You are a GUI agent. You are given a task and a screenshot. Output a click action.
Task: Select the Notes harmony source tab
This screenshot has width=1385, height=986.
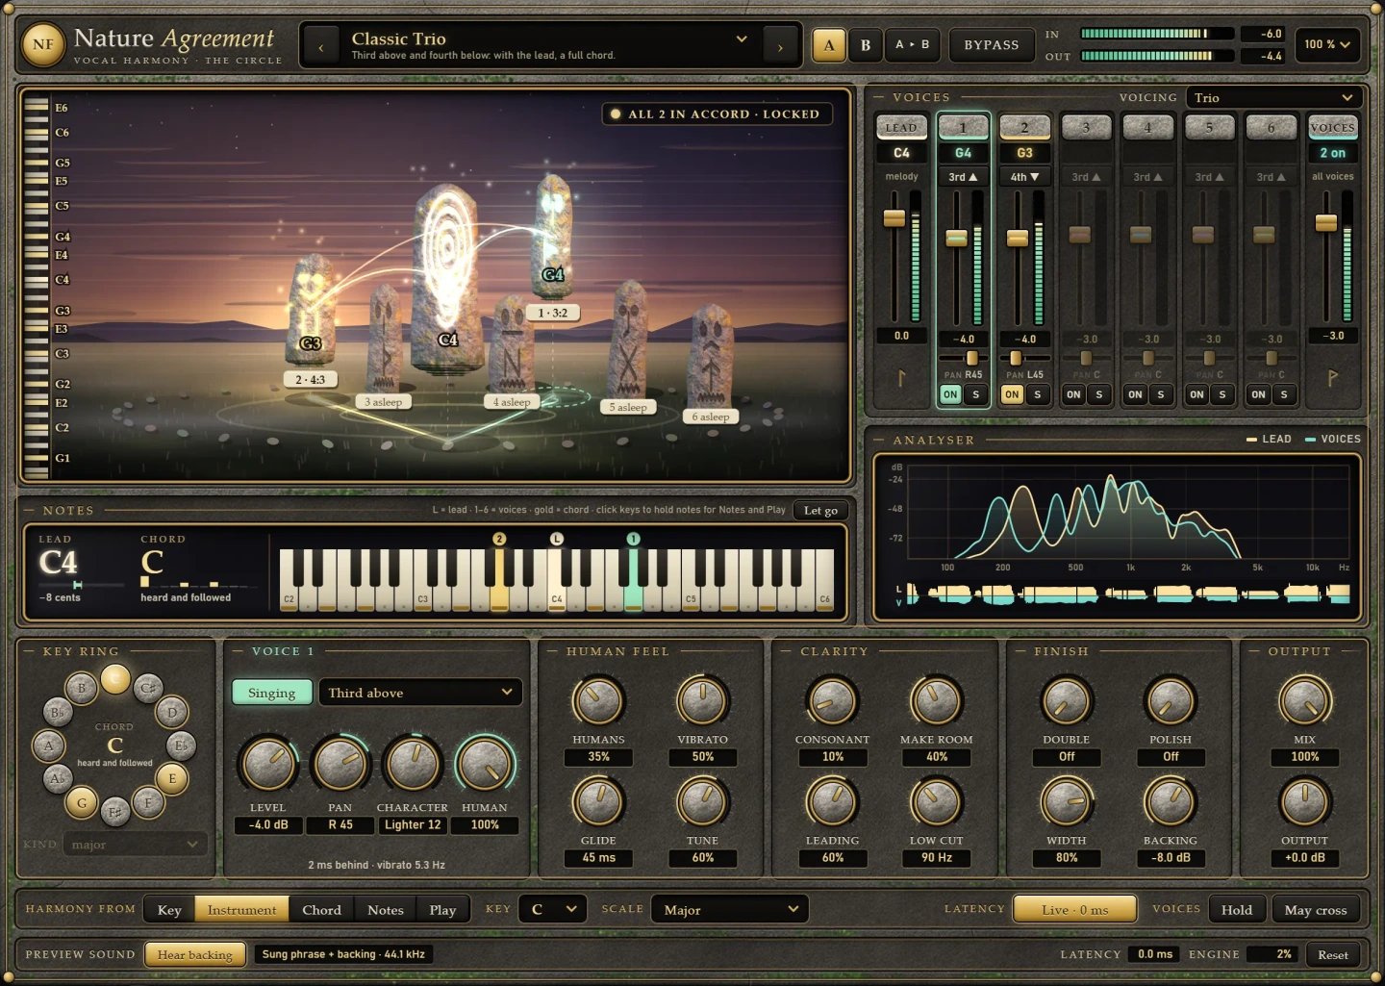point(386,909)
